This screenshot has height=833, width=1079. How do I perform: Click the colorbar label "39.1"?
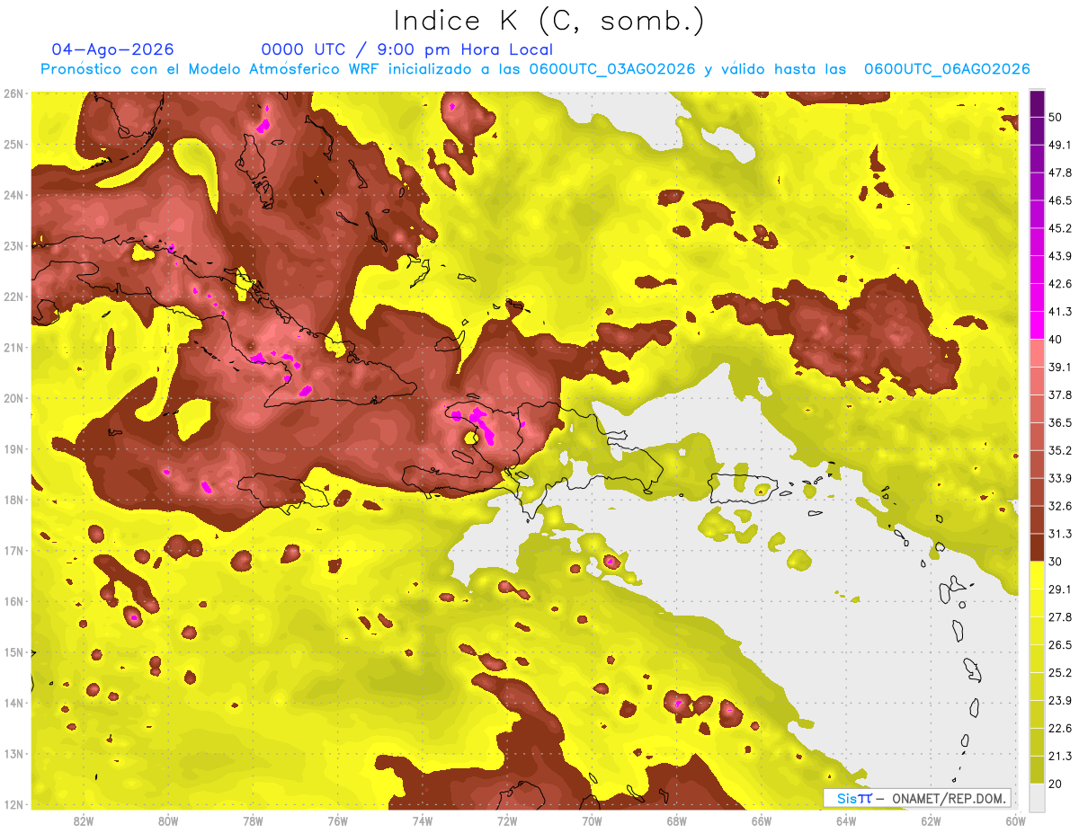coord(1059,367)
